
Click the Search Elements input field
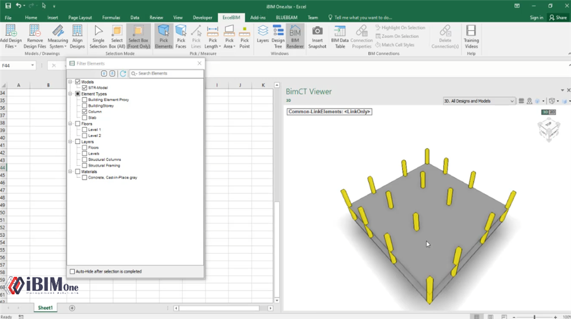click(x=166, y=73)
